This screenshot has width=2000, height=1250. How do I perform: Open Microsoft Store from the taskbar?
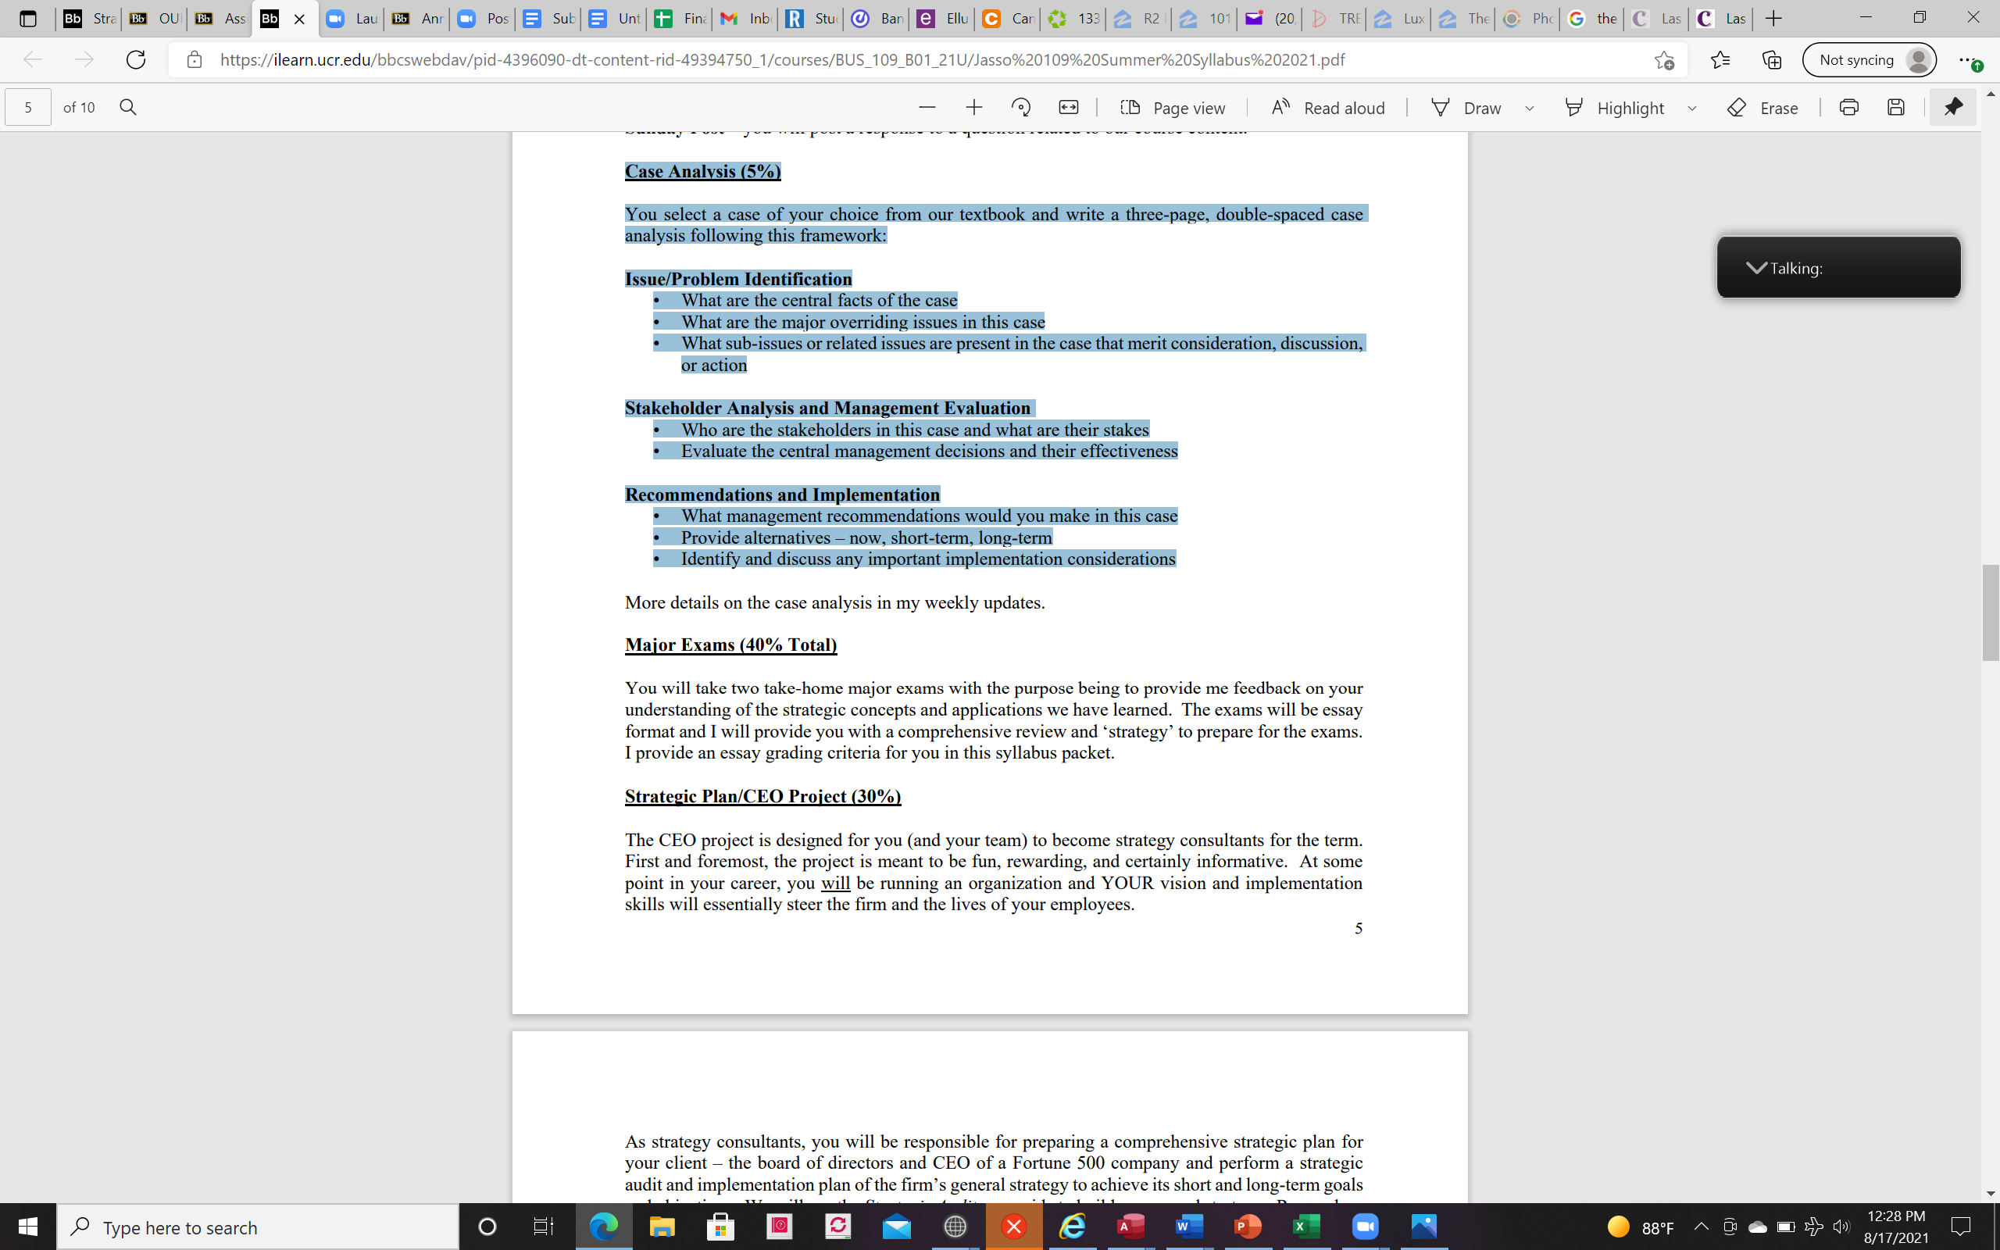pos(720,1227)
